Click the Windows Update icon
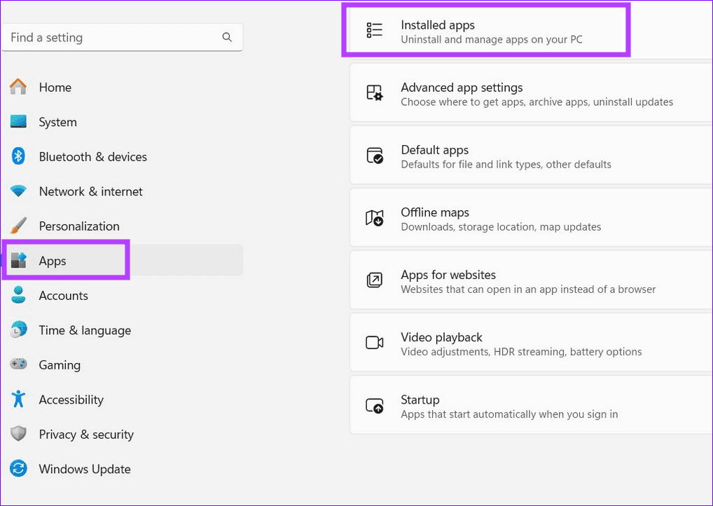 (18, 469)
